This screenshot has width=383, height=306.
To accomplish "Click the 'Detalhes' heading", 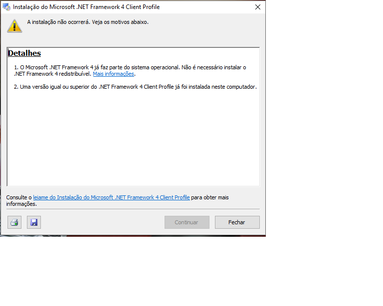I will click(24, 53).
